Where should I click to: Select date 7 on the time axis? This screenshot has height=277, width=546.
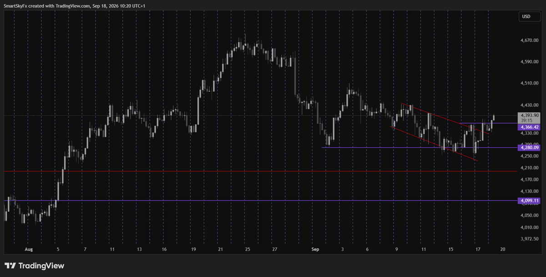85,250
